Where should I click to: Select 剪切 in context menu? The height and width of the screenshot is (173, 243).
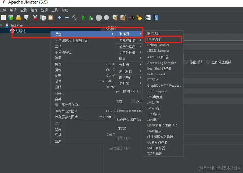pyautogui.click(x=83, y=64)
